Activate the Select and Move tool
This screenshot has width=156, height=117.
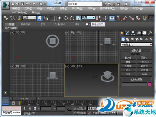coord(66,18)
